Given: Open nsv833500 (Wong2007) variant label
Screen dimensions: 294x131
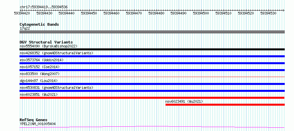Looking at the screenshot, I should [x=40, y=74].
